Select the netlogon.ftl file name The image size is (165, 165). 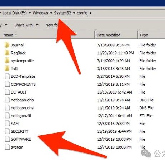(x=21, y=116)
